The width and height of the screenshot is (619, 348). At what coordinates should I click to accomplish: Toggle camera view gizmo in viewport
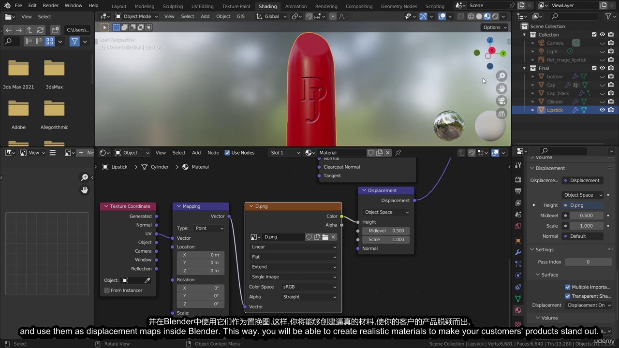[501, 101]
